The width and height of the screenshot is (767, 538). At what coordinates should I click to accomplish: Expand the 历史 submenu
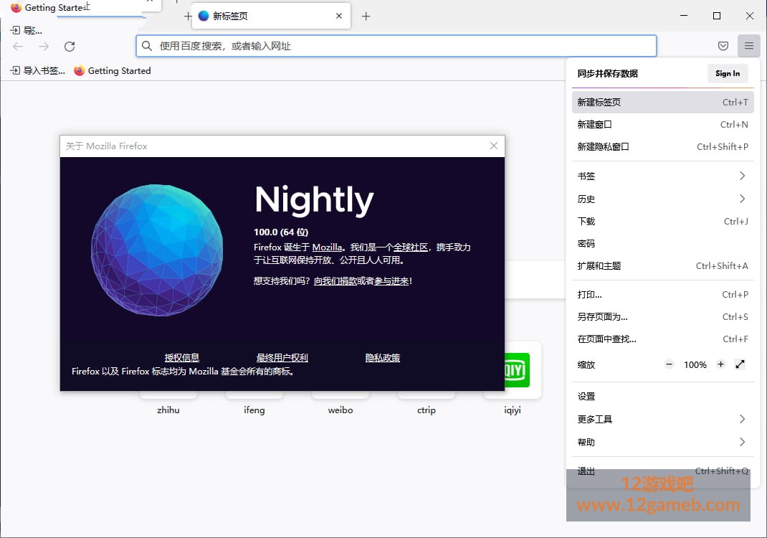pos(662,199)
